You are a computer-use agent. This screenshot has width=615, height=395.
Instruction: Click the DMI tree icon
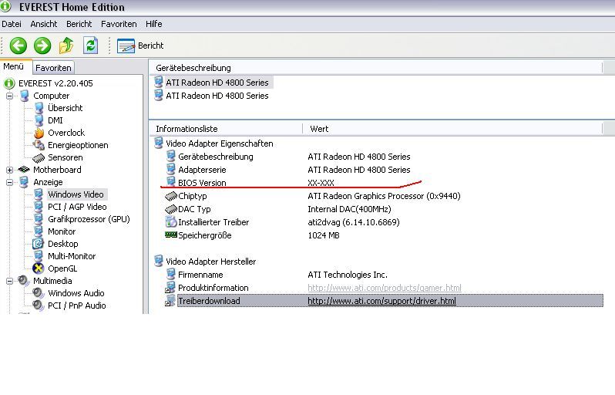pyautogui.click(x=39, y=120)
